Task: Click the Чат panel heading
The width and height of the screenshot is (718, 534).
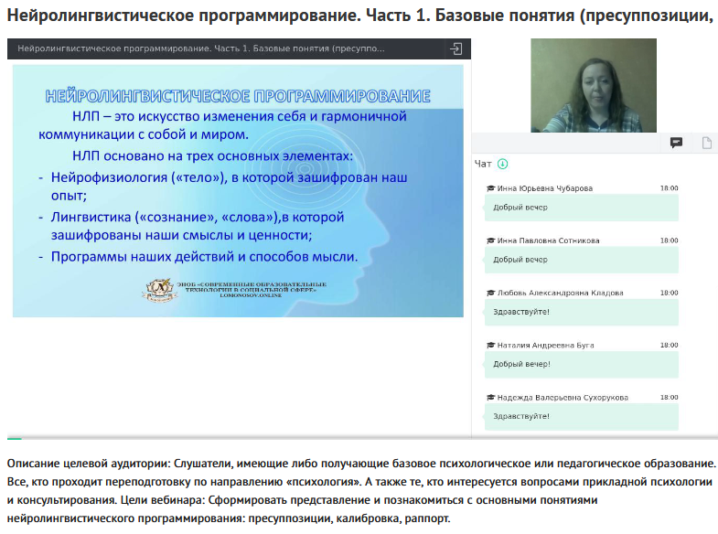Action: [483, 165]
